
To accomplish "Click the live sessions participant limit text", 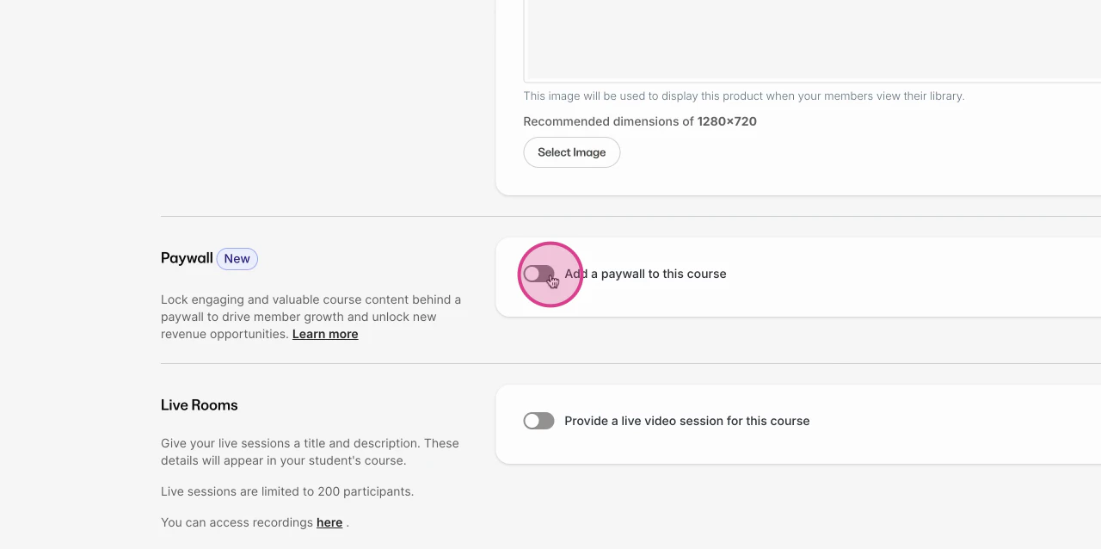I will (x=287, y=491).
